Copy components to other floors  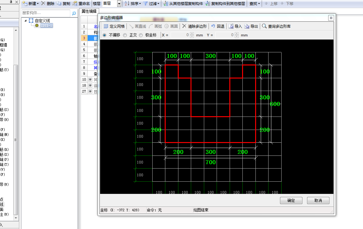click(225, 3)
